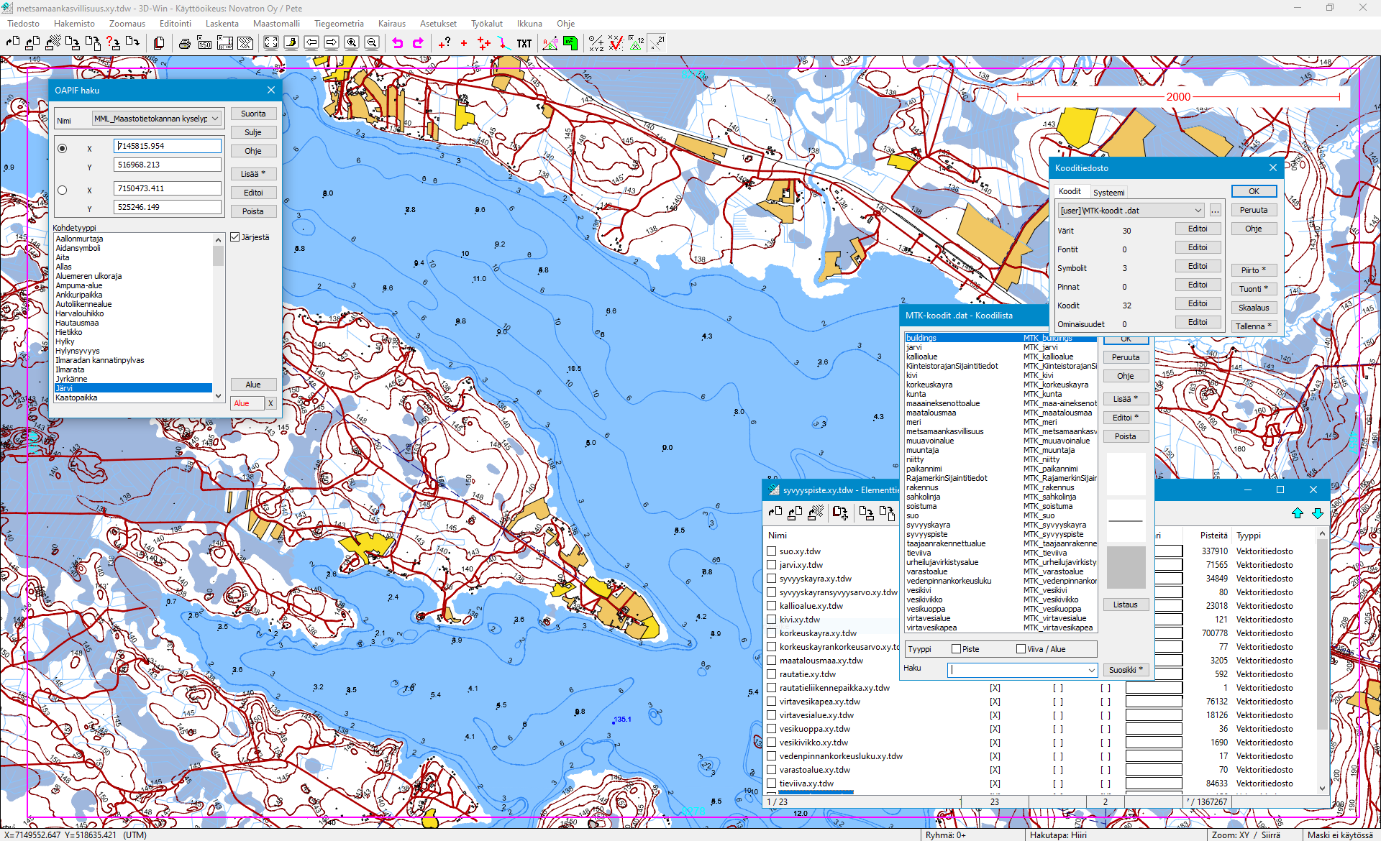Select the second X coordinate radio button

coord(63,190)
